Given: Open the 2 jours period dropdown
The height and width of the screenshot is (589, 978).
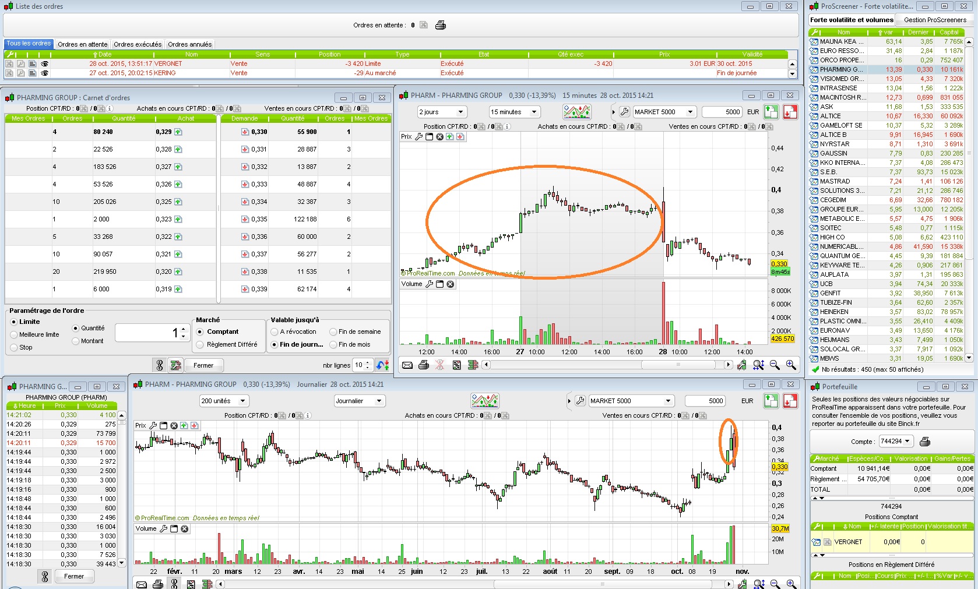Looking at the screenshot, I should (442, 112).
